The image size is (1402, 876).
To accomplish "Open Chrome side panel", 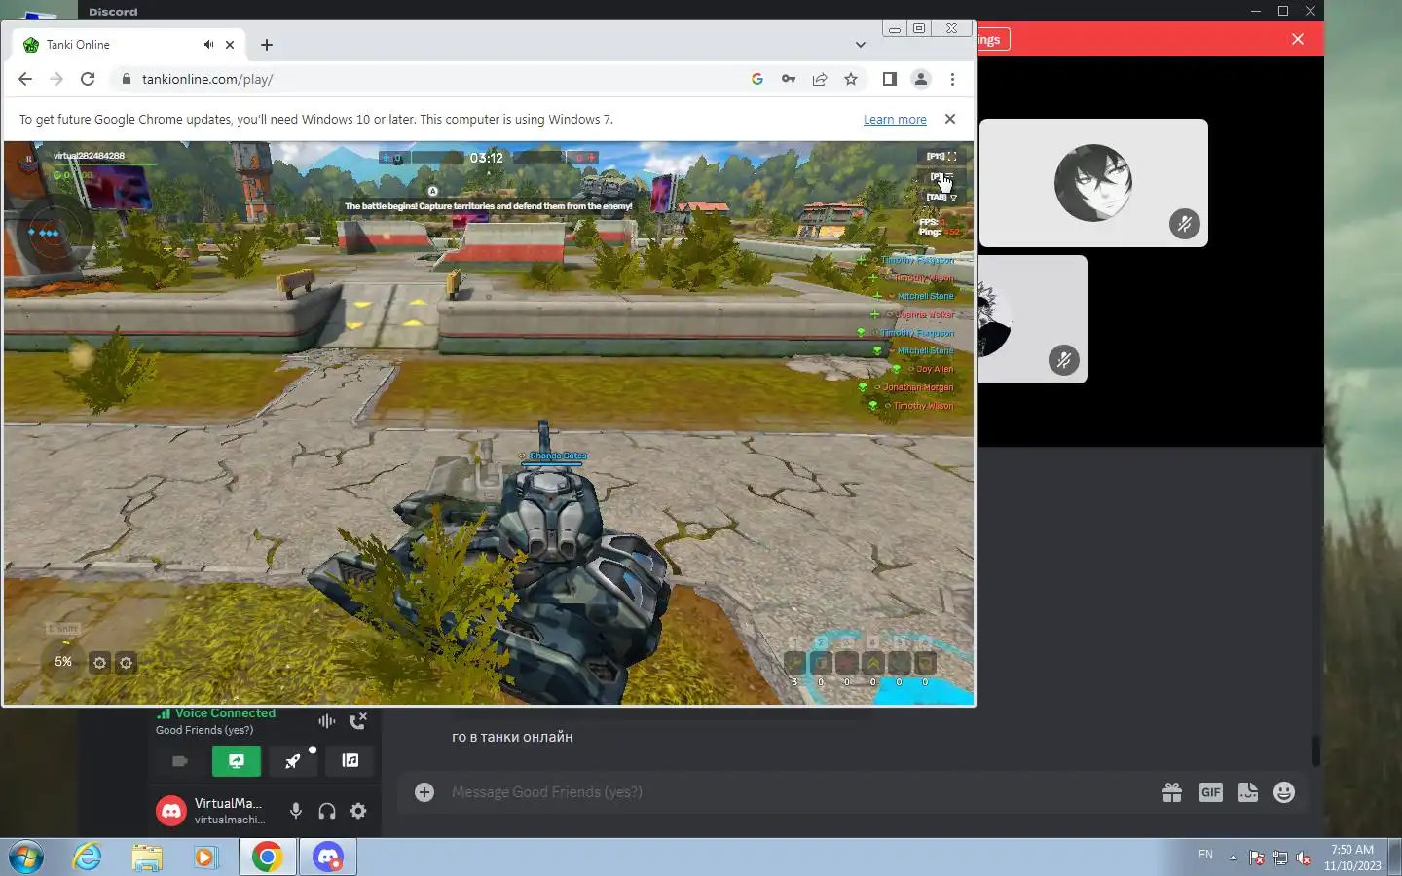I will 889,79.
